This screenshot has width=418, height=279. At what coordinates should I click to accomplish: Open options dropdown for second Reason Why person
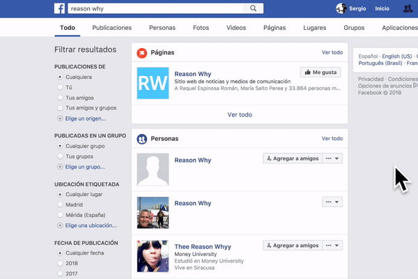pos(332,202)
